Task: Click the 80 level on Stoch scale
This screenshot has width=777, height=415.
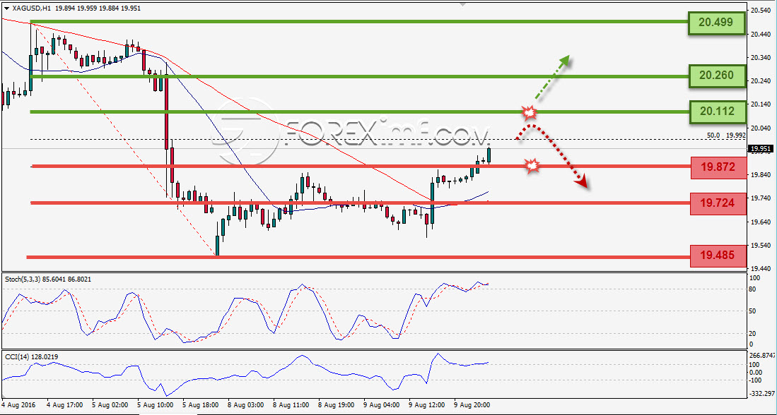Action: (753, 289)
